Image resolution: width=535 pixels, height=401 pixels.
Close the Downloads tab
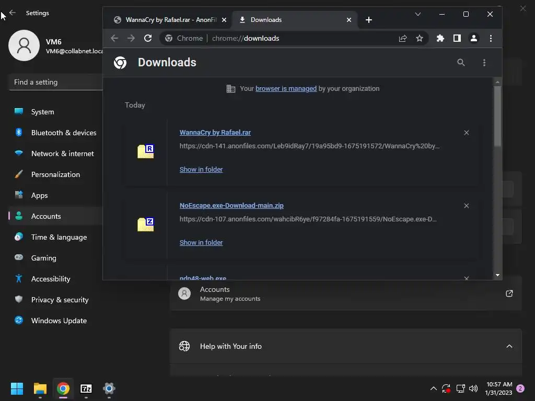click(x=348, y=20)
